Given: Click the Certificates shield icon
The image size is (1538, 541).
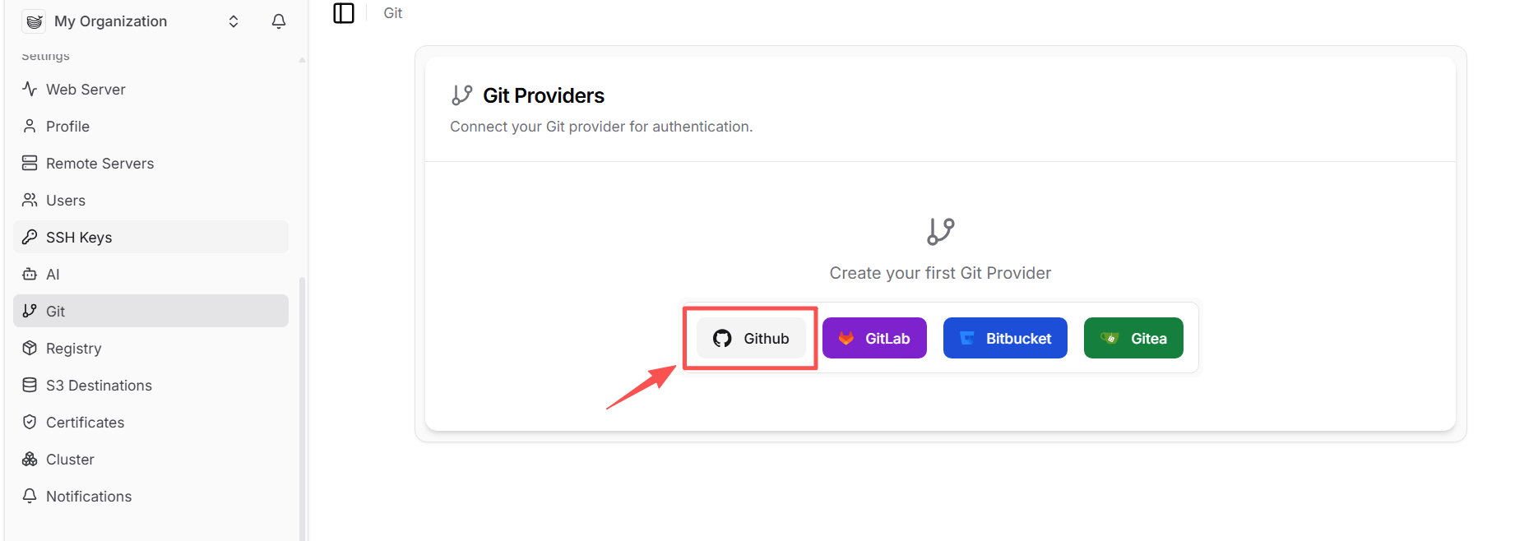Looking at the screenshot, I should click(30, 422).
